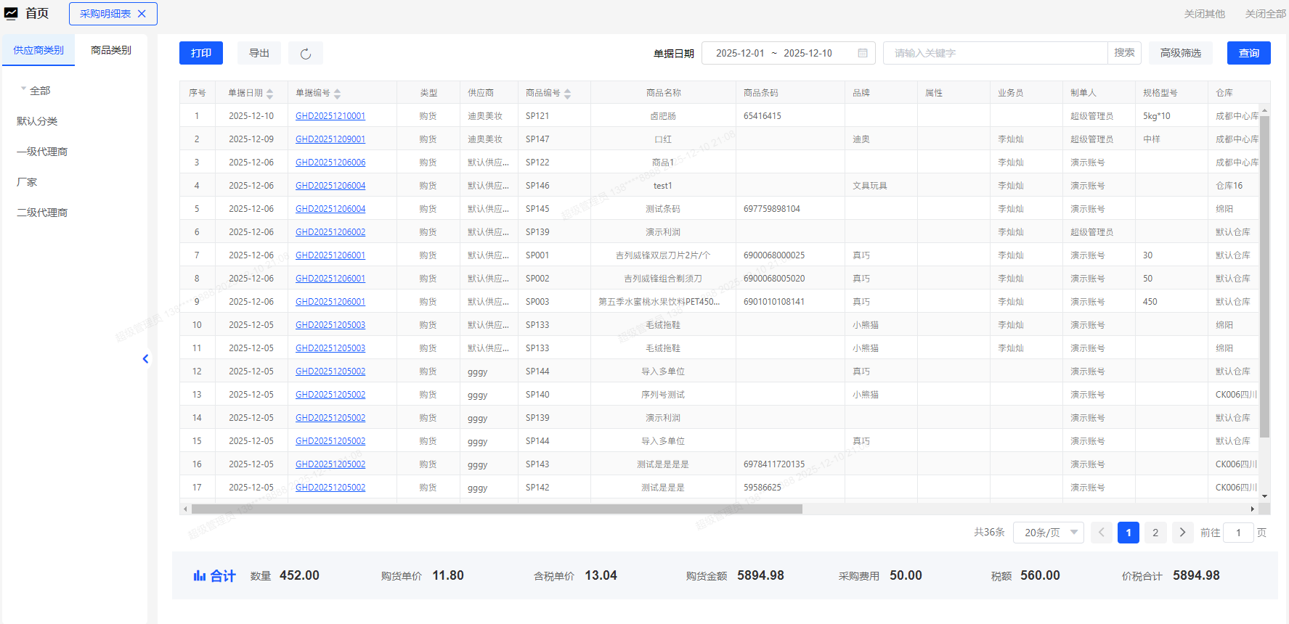Click the refresh icon button
Viewport: 1289px width, 624px height.
click(306, 54)
